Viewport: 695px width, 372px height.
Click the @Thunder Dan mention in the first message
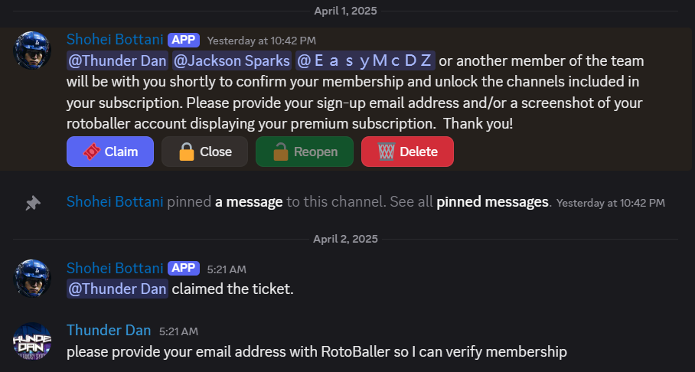click(x=117, y=60)
